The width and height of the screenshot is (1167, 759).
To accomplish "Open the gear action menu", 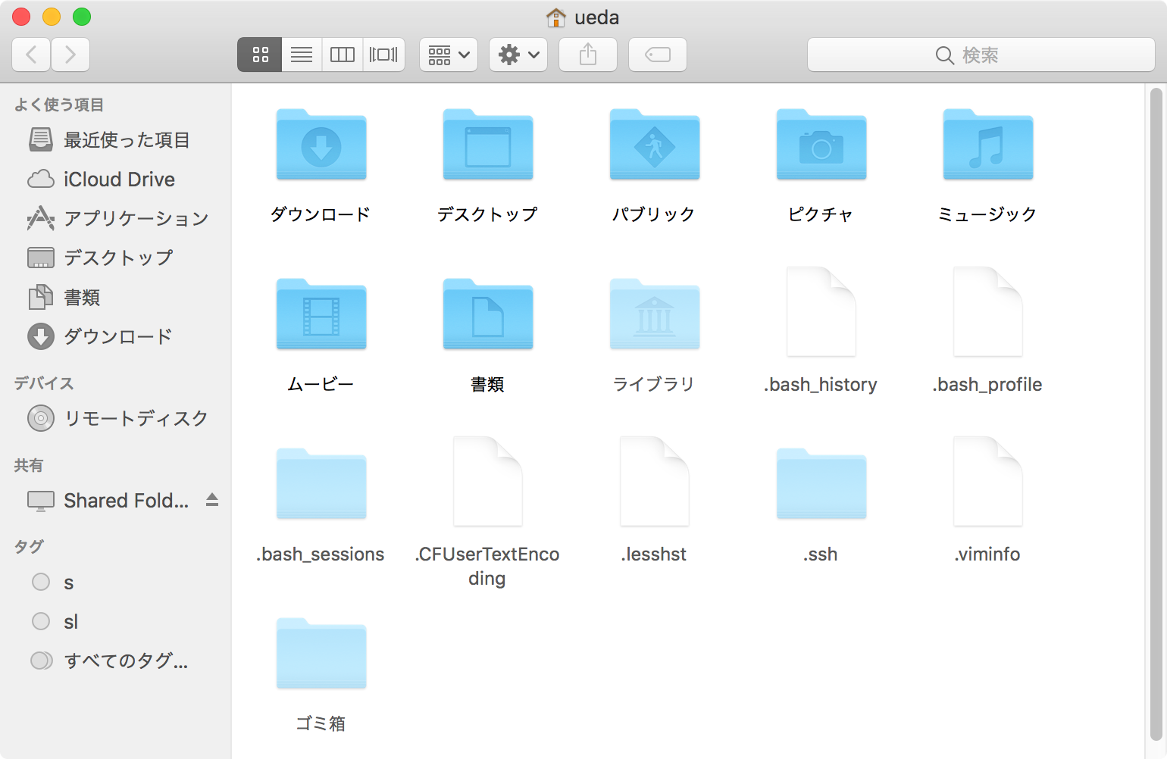I will (518, 55).
